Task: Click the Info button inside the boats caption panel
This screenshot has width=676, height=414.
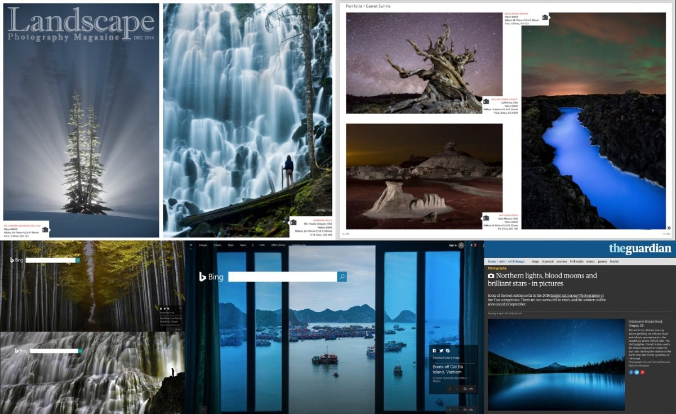Action: (x=468, y=389)
